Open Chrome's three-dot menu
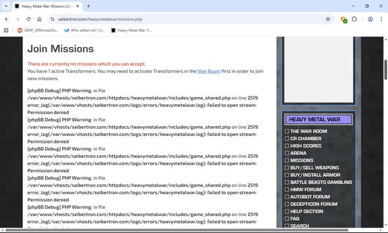 (x=381, y=19)
